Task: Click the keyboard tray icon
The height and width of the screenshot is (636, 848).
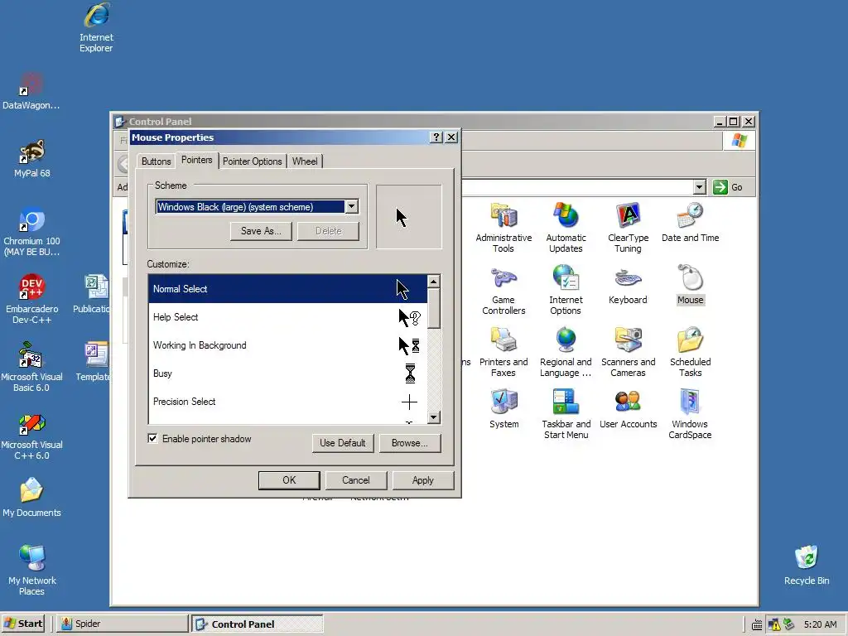Action: [x=757, y=625]
